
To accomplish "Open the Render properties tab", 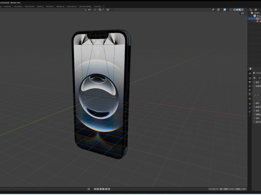I will tap(250, 79).
